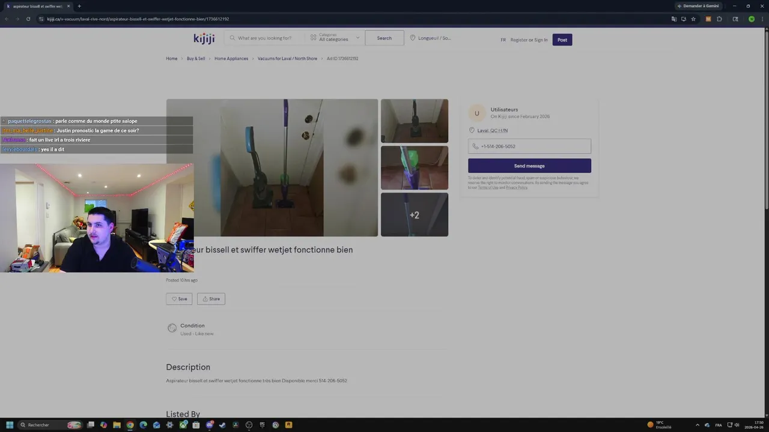Click the Kijiji logo
The width and height of the screenshot is (769, 432).
204,38
